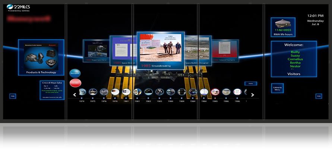Open the 1983 thumbnail right after 1981

[148, 92]
